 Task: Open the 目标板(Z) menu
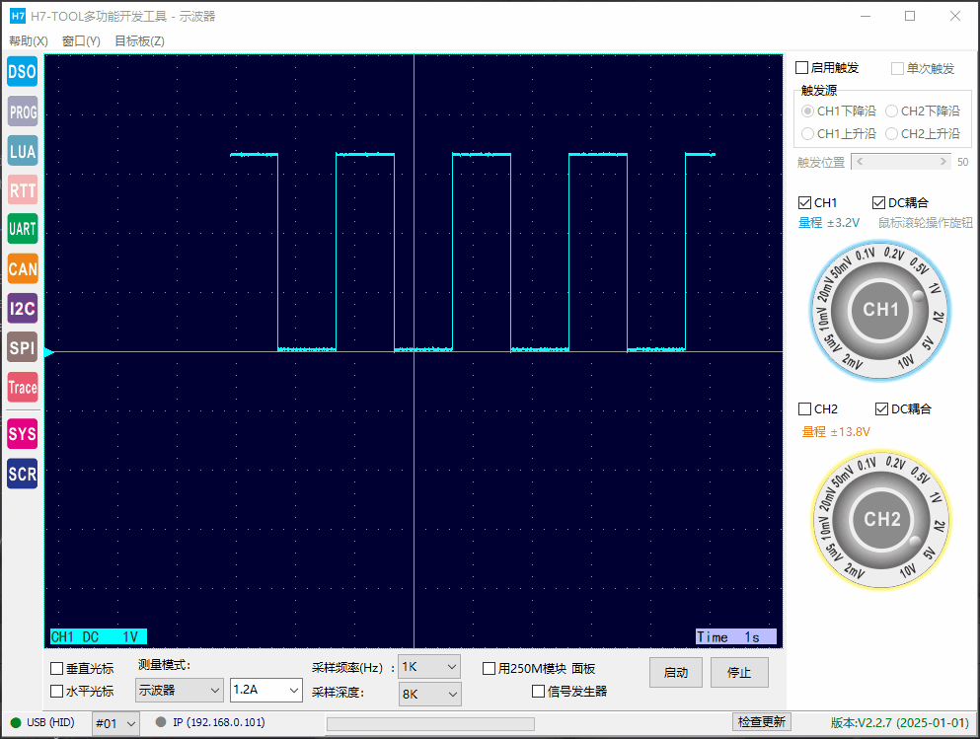click(x=139, y=41)
